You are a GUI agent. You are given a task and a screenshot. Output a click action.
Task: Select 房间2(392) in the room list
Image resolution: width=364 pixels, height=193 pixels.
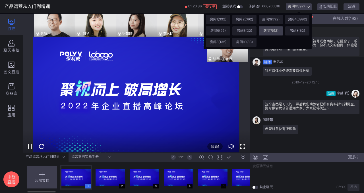point(244,20)
